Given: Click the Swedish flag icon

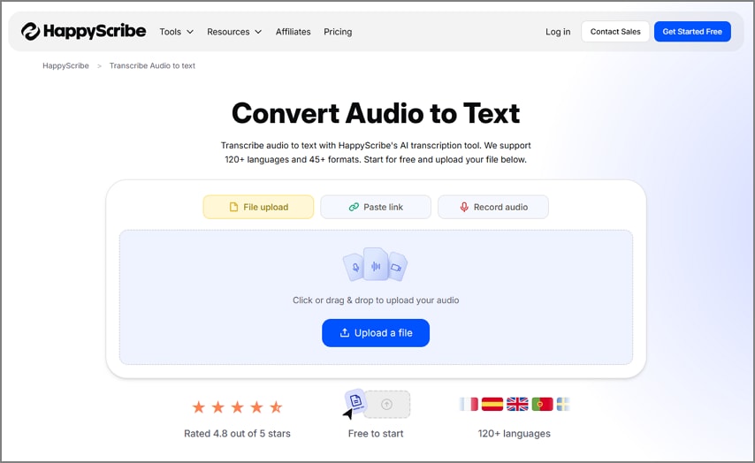Looking at the screenshot, I should tap(563, 405).
